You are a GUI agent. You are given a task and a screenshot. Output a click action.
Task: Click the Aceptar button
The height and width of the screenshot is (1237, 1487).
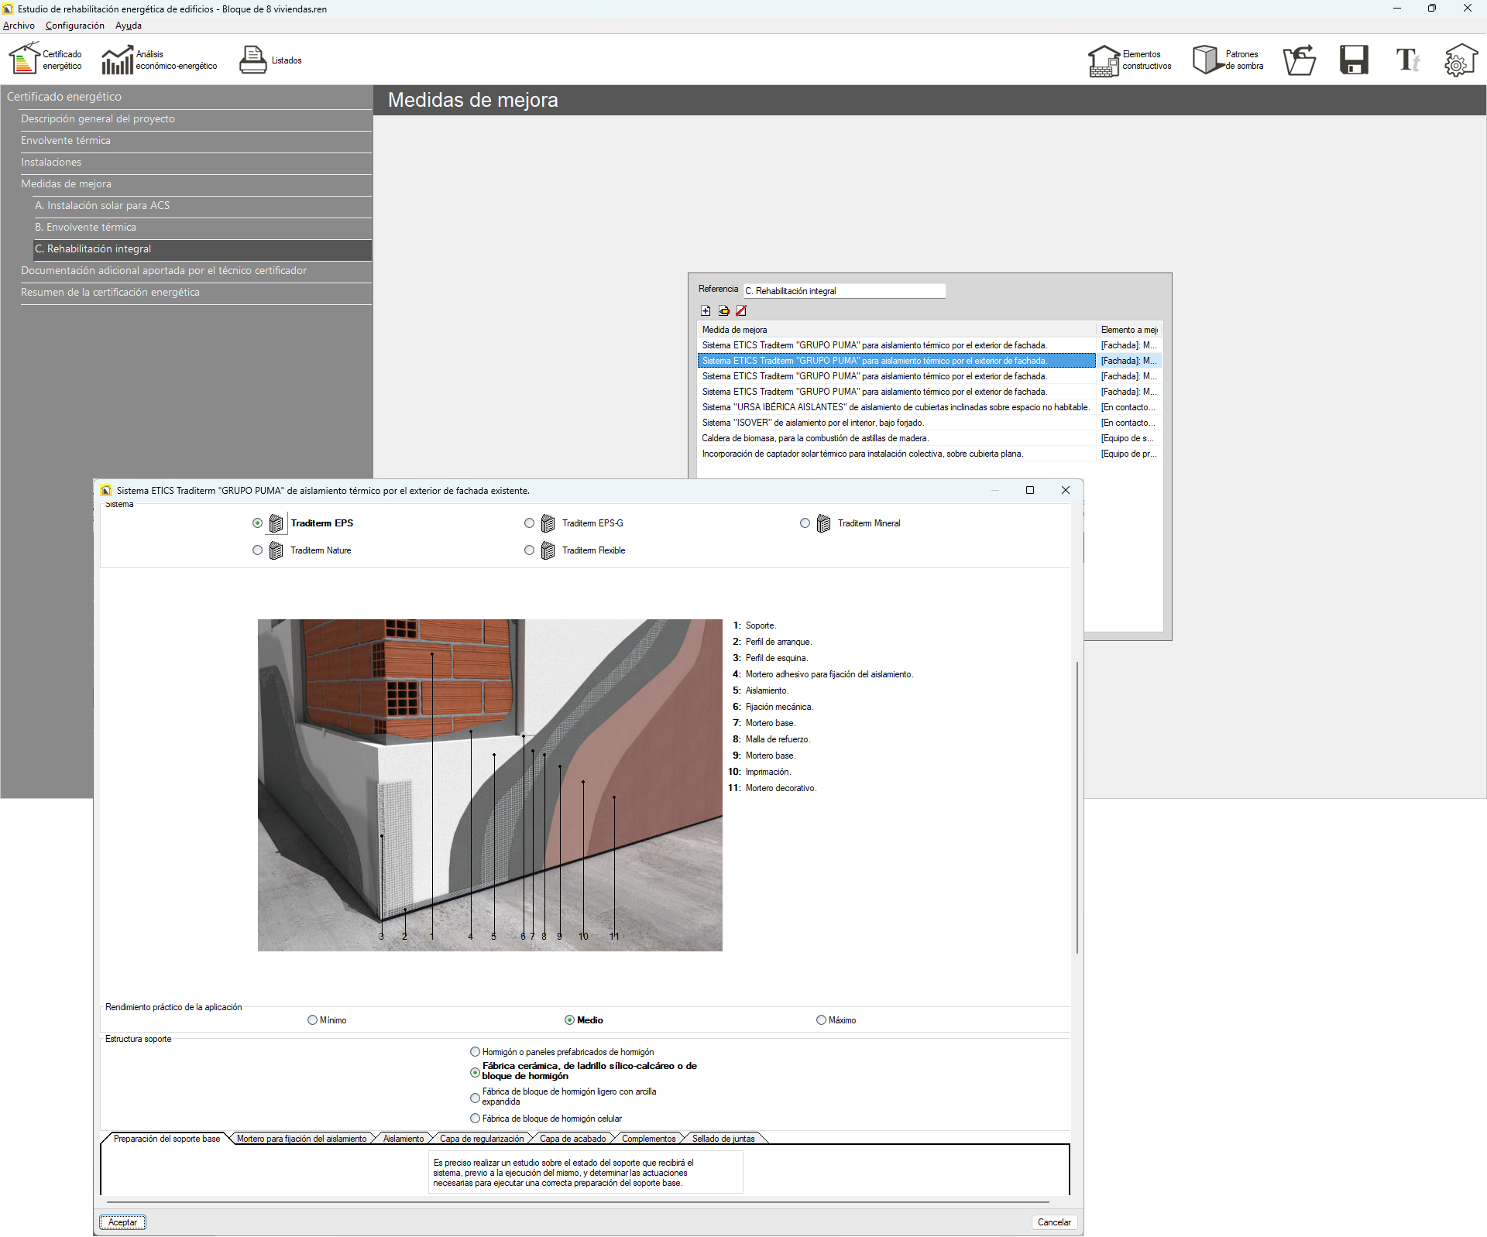[122, 1222]
